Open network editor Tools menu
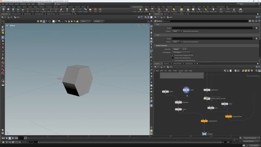Image resolution: width=261 pixels, height=147 pixels. pyautogui.click(x=175, y=71)
